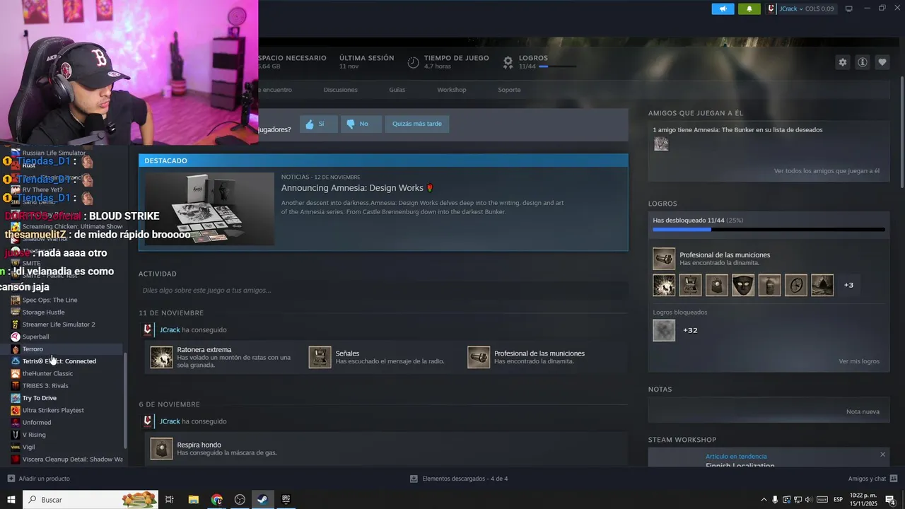Open the Discusiones tab
The width and height of the screenshot is (905, 509).
[x=341, y=90]
